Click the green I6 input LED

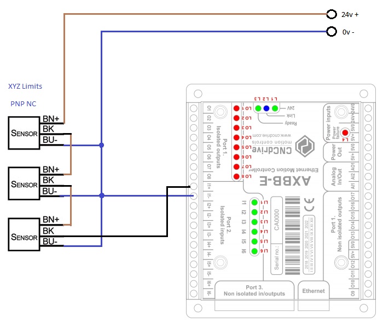click(254, 251)
